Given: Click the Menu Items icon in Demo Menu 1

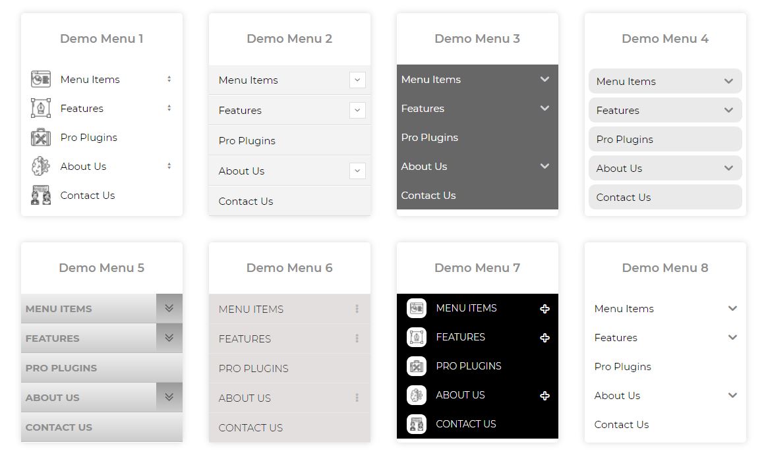Looking at the screenshot, I should pyautogui.click(x=40, y=79).
